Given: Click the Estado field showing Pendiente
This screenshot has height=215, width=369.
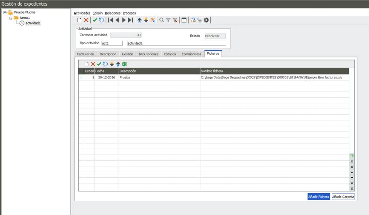Looking at the screenshot, I should [x=215, y=36].
